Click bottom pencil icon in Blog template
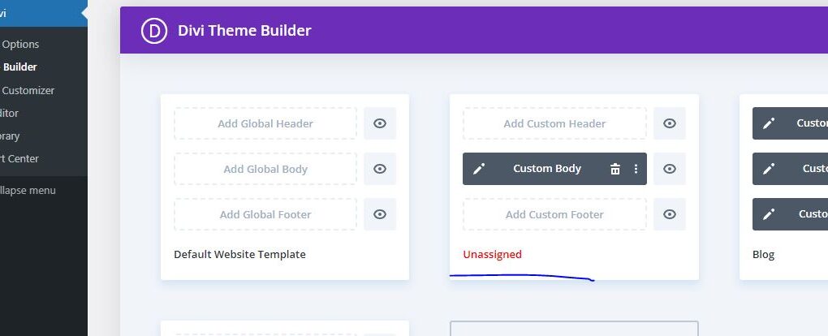 click(769, 214)
